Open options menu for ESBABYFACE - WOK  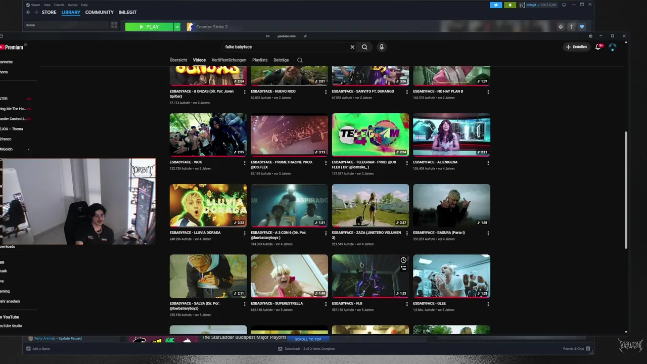pyautogui.click(x=245, y=163)
